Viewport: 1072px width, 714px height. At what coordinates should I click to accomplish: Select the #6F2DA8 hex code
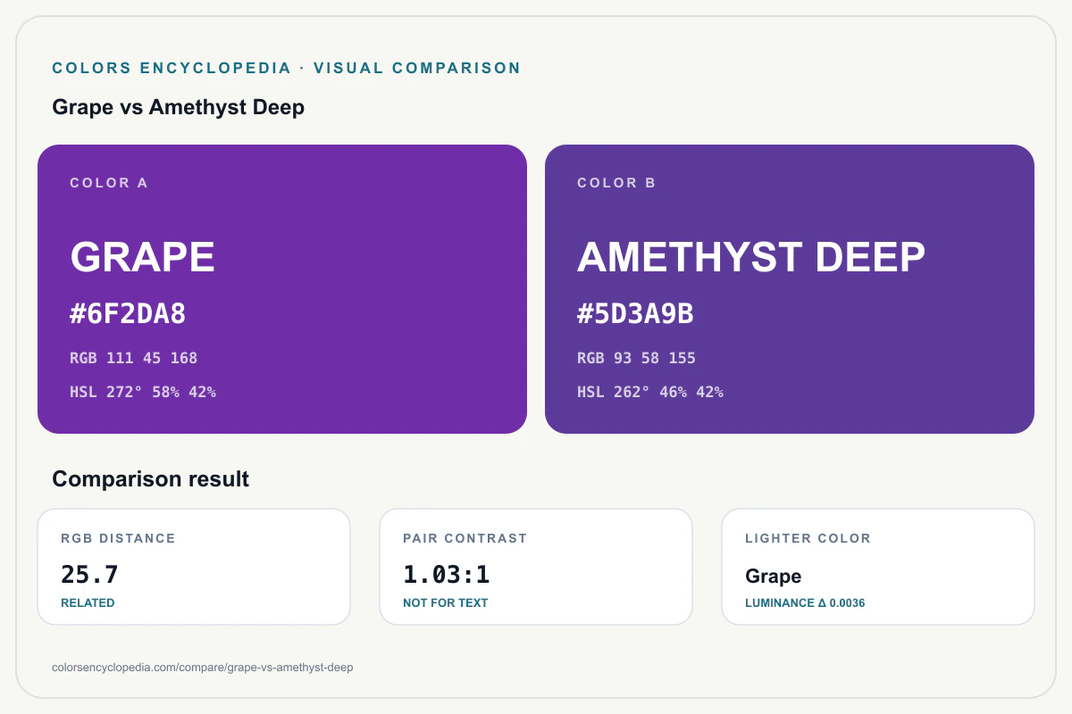[128, 314]
